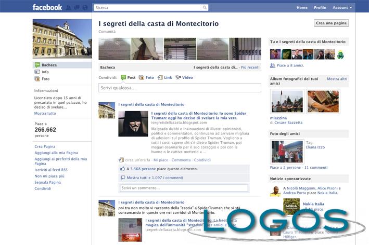Expand Mostra tutto under Informazioni

45,113
